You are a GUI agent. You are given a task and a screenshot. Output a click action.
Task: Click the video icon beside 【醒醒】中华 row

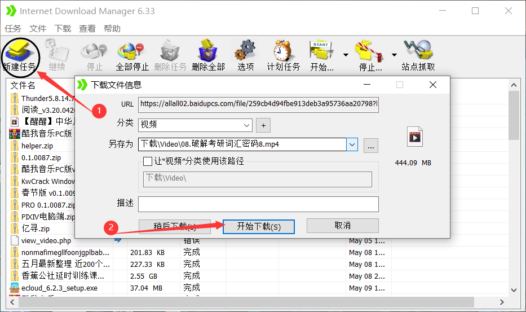(x=15, y=121)
